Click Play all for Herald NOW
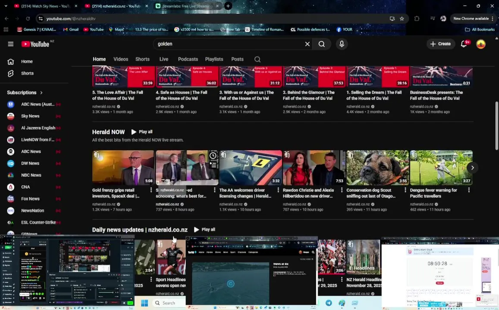Image resolution: width=499 pixels, height=310 pixels. 142,132
